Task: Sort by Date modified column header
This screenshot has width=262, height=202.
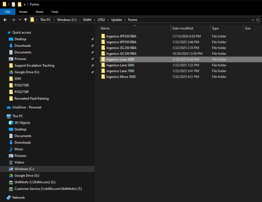Action: pyautogui.click(x=183, y=28)
